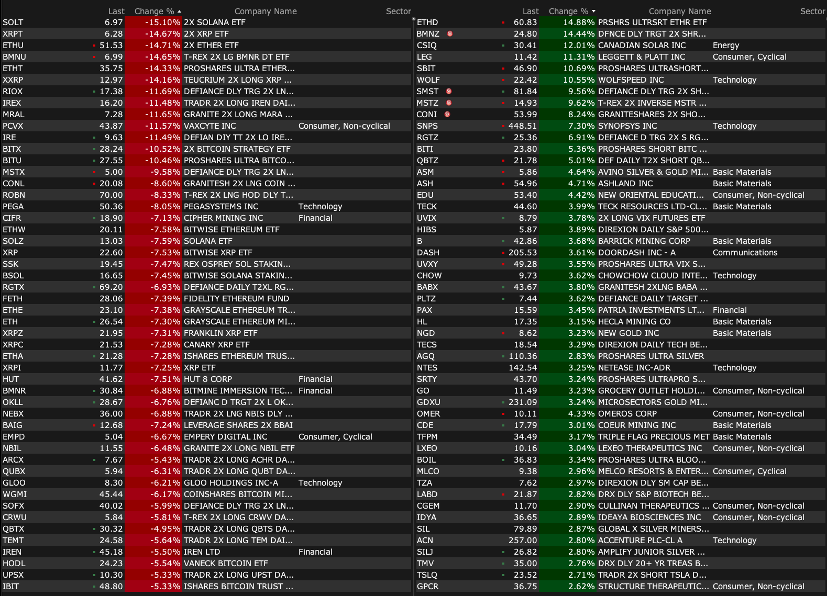Click the green tick indicator in RIOX row
This screenshot has height=596, width=827.
pos(94,92)
